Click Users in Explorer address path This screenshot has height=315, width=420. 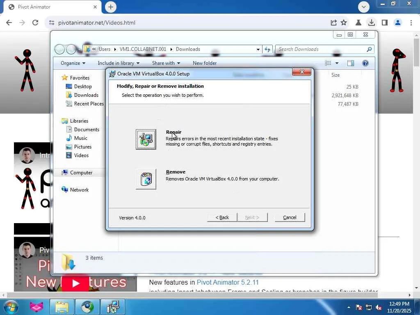pos(105,49)
